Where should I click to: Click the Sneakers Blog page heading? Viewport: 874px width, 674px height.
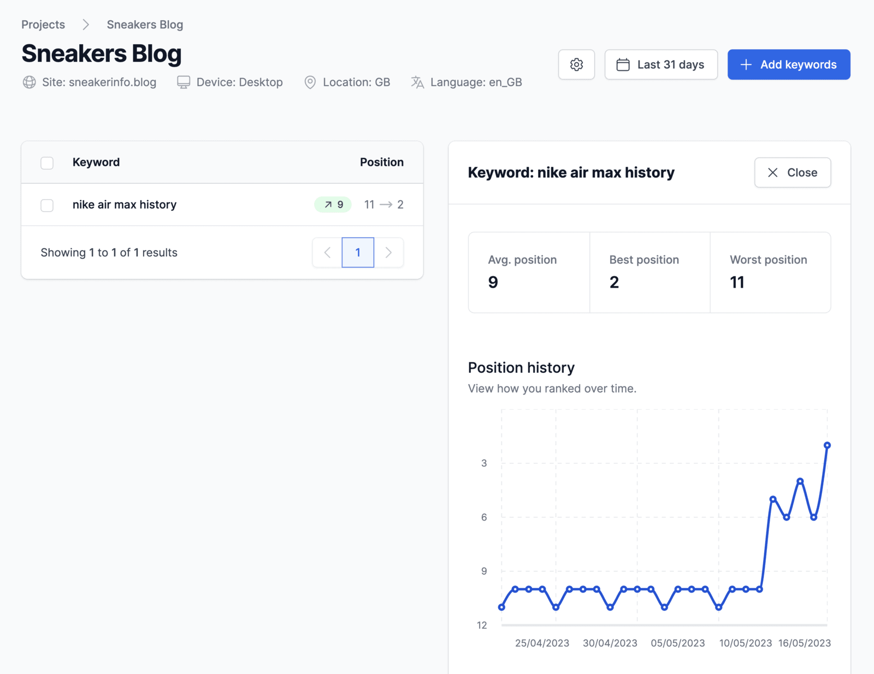tap(102, 53)
